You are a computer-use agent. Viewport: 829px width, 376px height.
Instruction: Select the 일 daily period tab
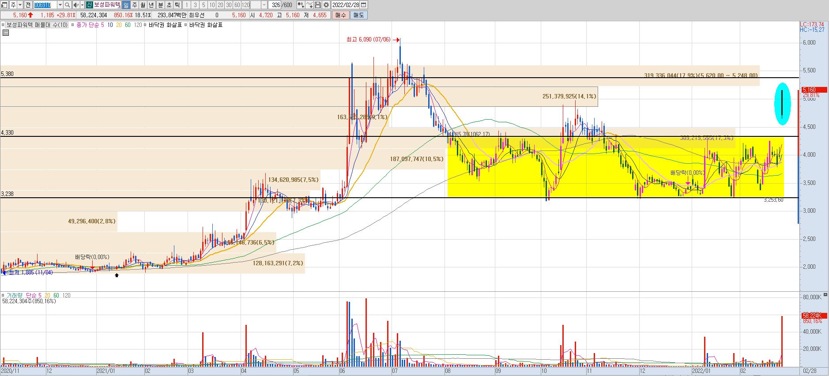(x=126, y=5)
